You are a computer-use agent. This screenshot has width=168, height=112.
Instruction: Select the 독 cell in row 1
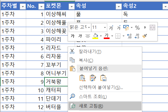[145, 14]
